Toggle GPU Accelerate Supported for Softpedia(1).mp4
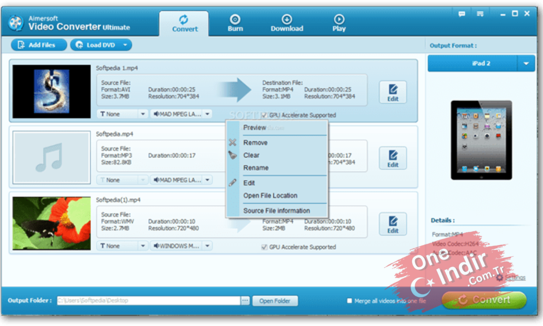This screenshot has width=543, height=326. point(264,247)
